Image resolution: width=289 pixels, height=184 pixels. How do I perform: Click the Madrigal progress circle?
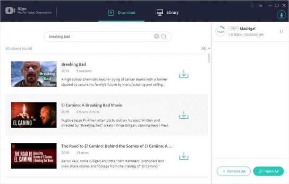(x=221, y=31)
